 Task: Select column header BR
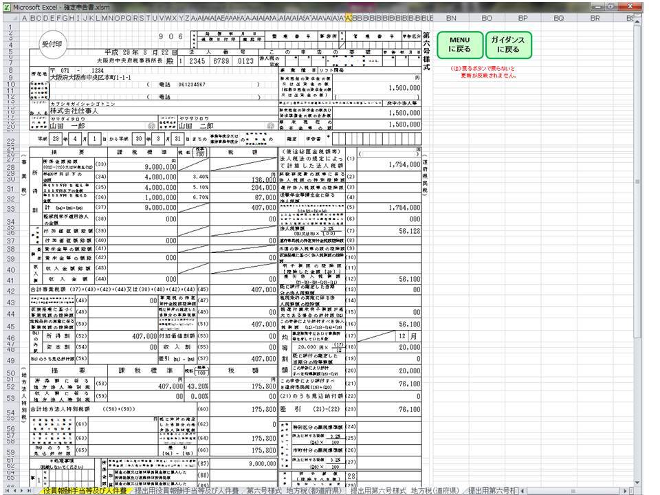(595, 18)
